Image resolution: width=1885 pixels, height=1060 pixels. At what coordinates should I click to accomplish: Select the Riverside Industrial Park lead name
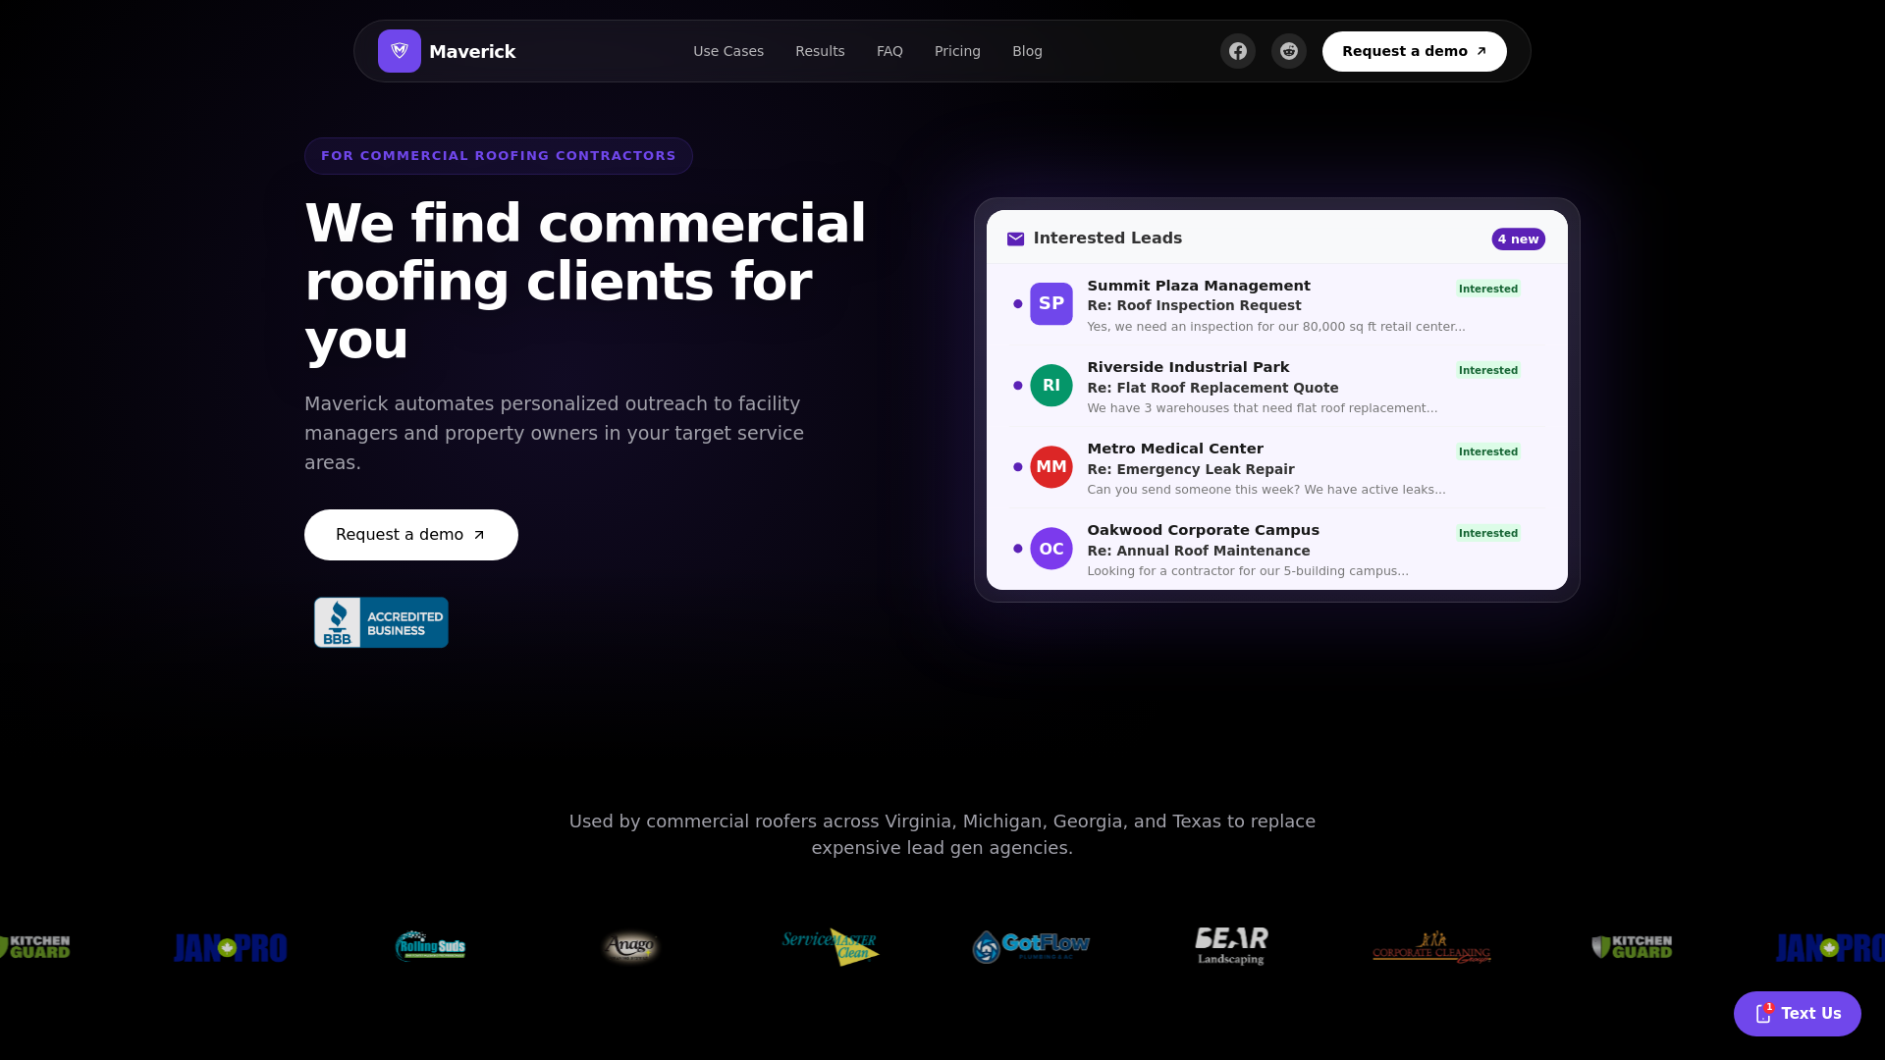[x=1188, y=367]
